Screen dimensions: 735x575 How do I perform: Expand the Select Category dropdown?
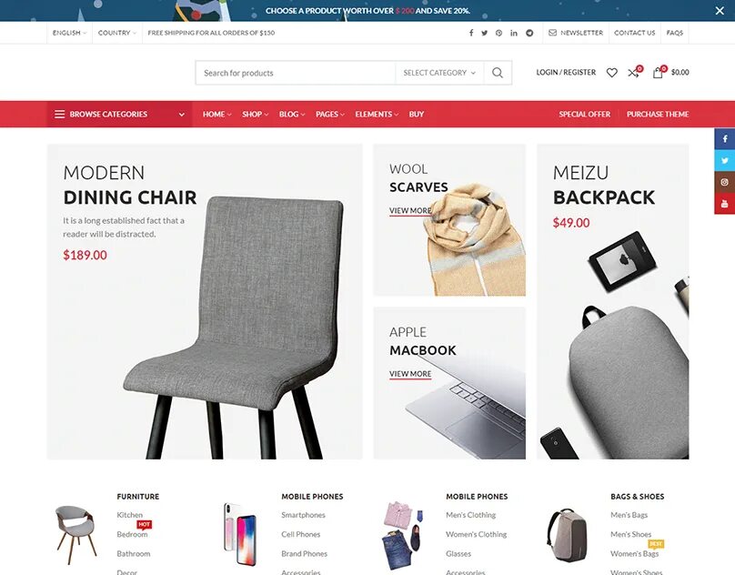tap(439, 73)
